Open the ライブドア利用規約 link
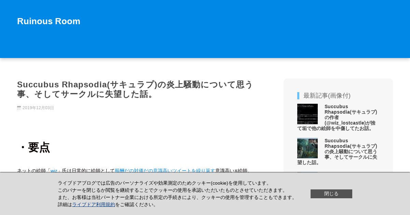 coord(94,204)
